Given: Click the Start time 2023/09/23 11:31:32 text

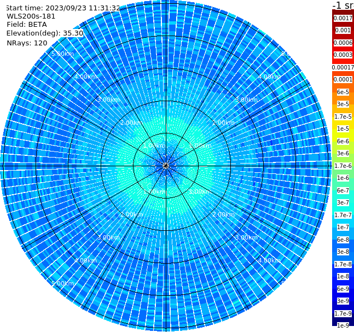Looking at the screenshot, I should (63, 8).
